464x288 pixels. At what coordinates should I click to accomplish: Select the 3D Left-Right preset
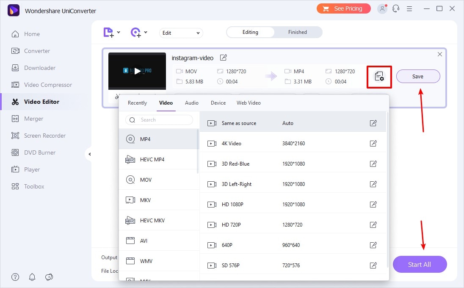point(293,184)
